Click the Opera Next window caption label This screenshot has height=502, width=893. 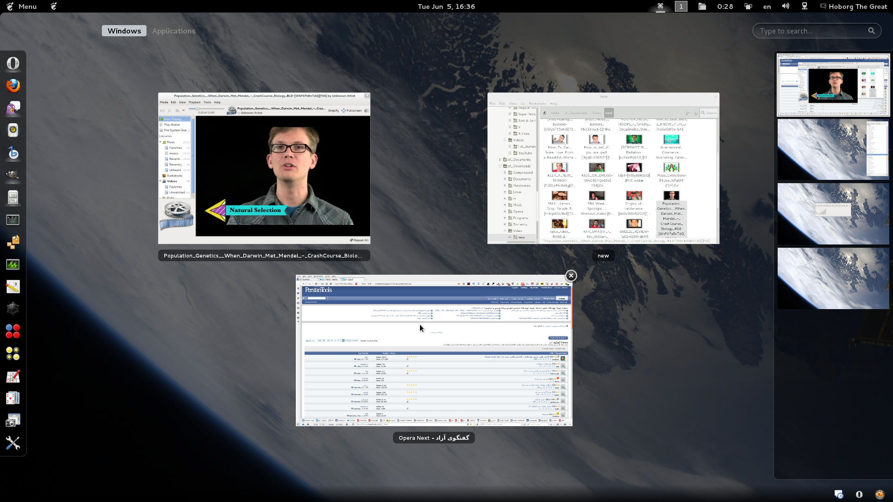tap(433, 438)
